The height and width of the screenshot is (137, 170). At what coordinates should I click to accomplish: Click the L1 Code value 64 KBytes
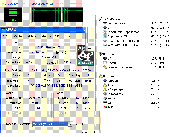pyautogui.click(x=83, y=103)
